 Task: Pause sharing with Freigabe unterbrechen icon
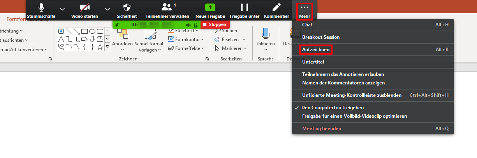coord(245,7)
